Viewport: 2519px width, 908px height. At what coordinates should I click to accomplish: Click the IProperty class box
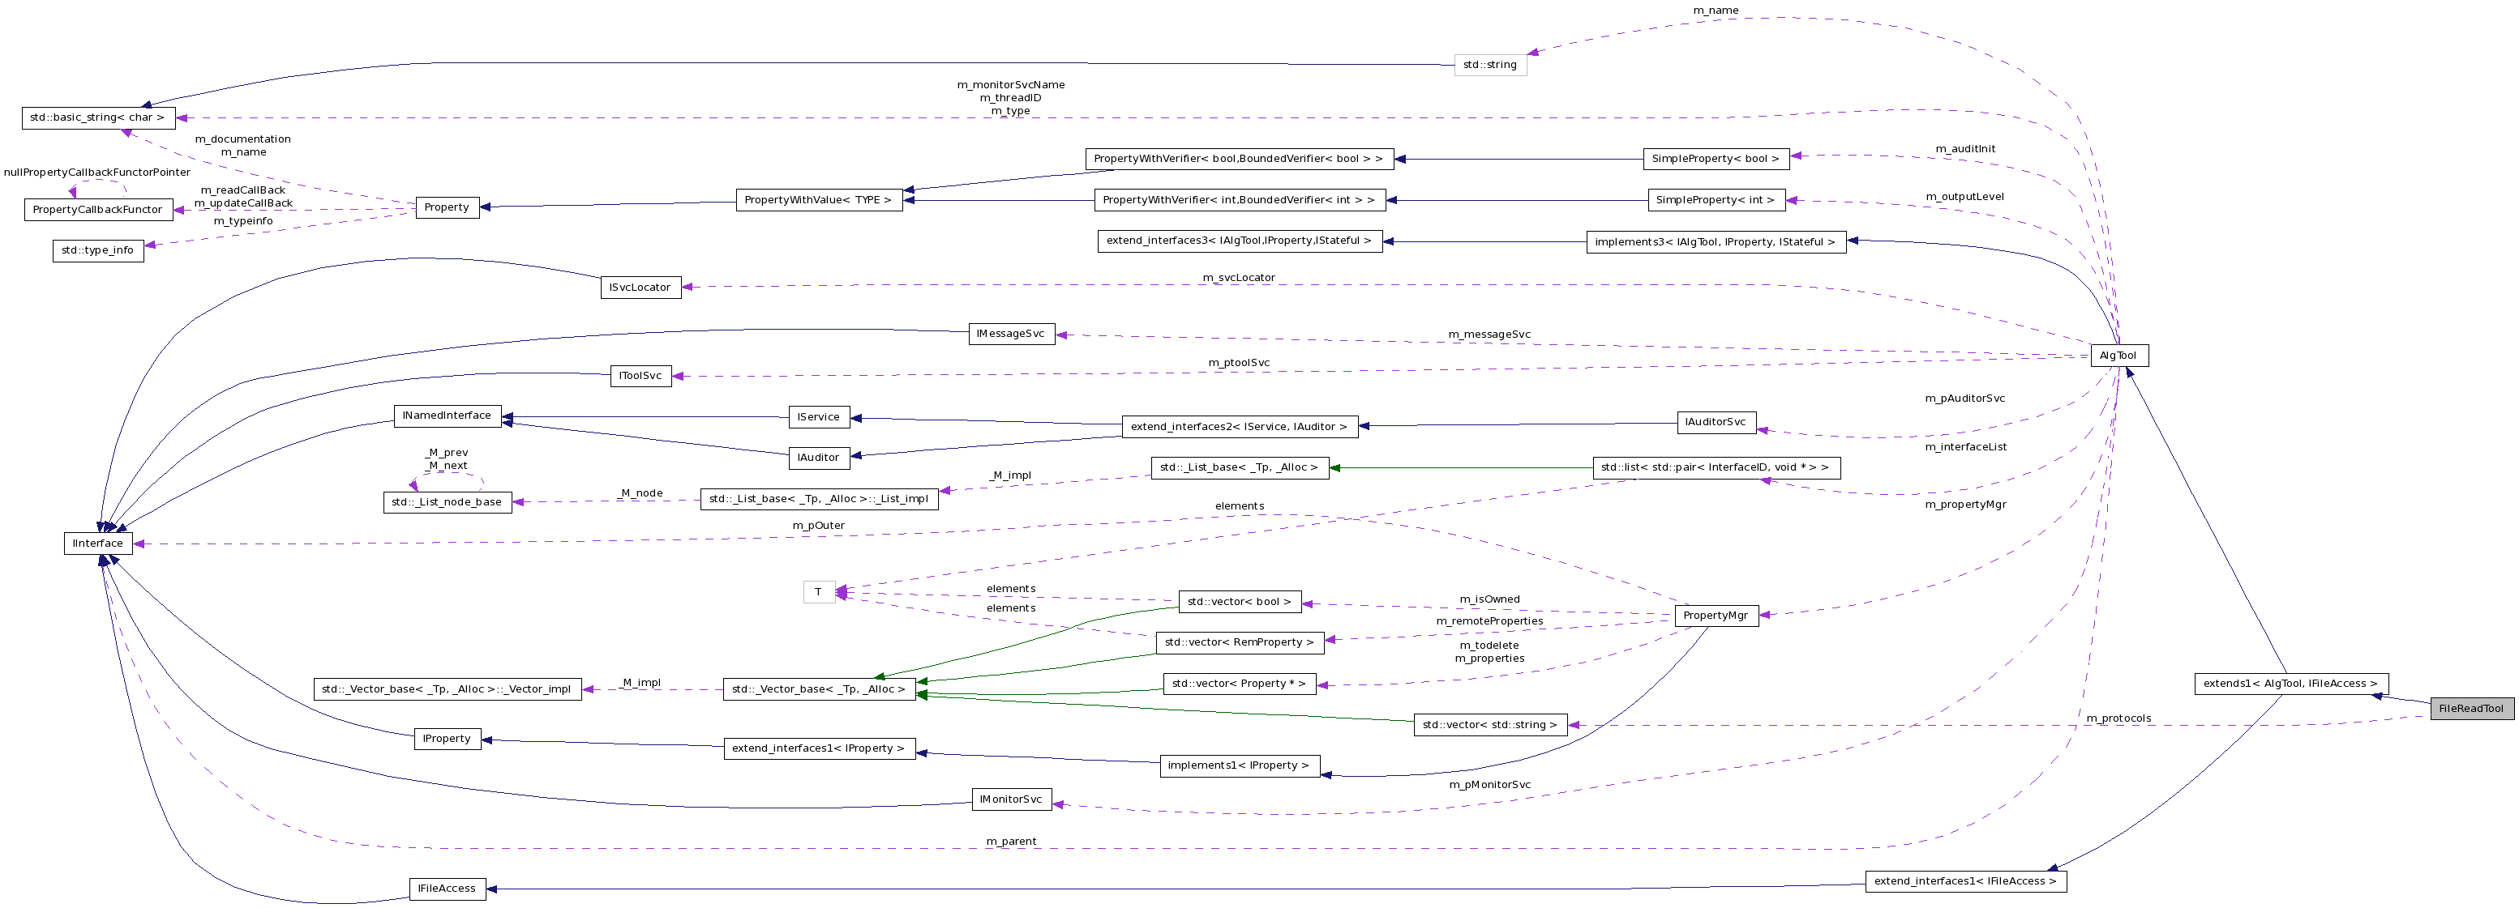coord(446,738)
